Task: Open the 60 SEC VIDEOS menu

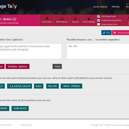Action: point(100,7)
